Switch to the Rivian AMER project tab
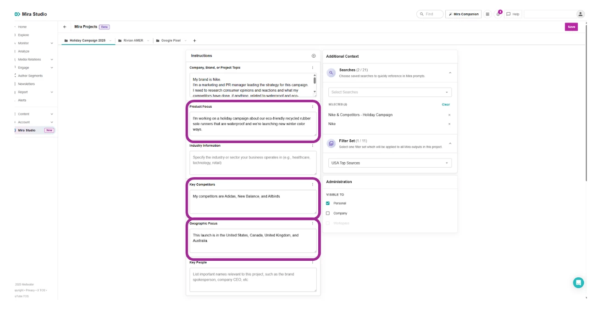597x318 pixels. 133,40
